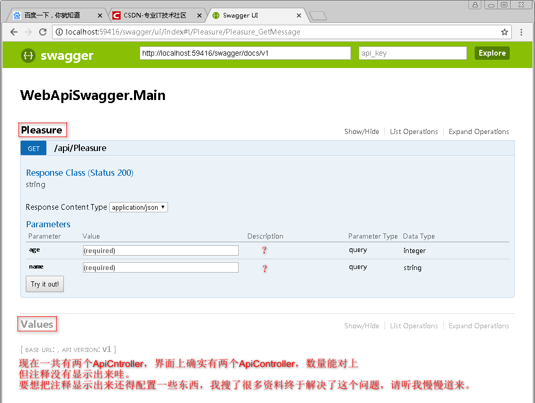Click the page reload icon

pyautogui.click(x=43, y=32)
